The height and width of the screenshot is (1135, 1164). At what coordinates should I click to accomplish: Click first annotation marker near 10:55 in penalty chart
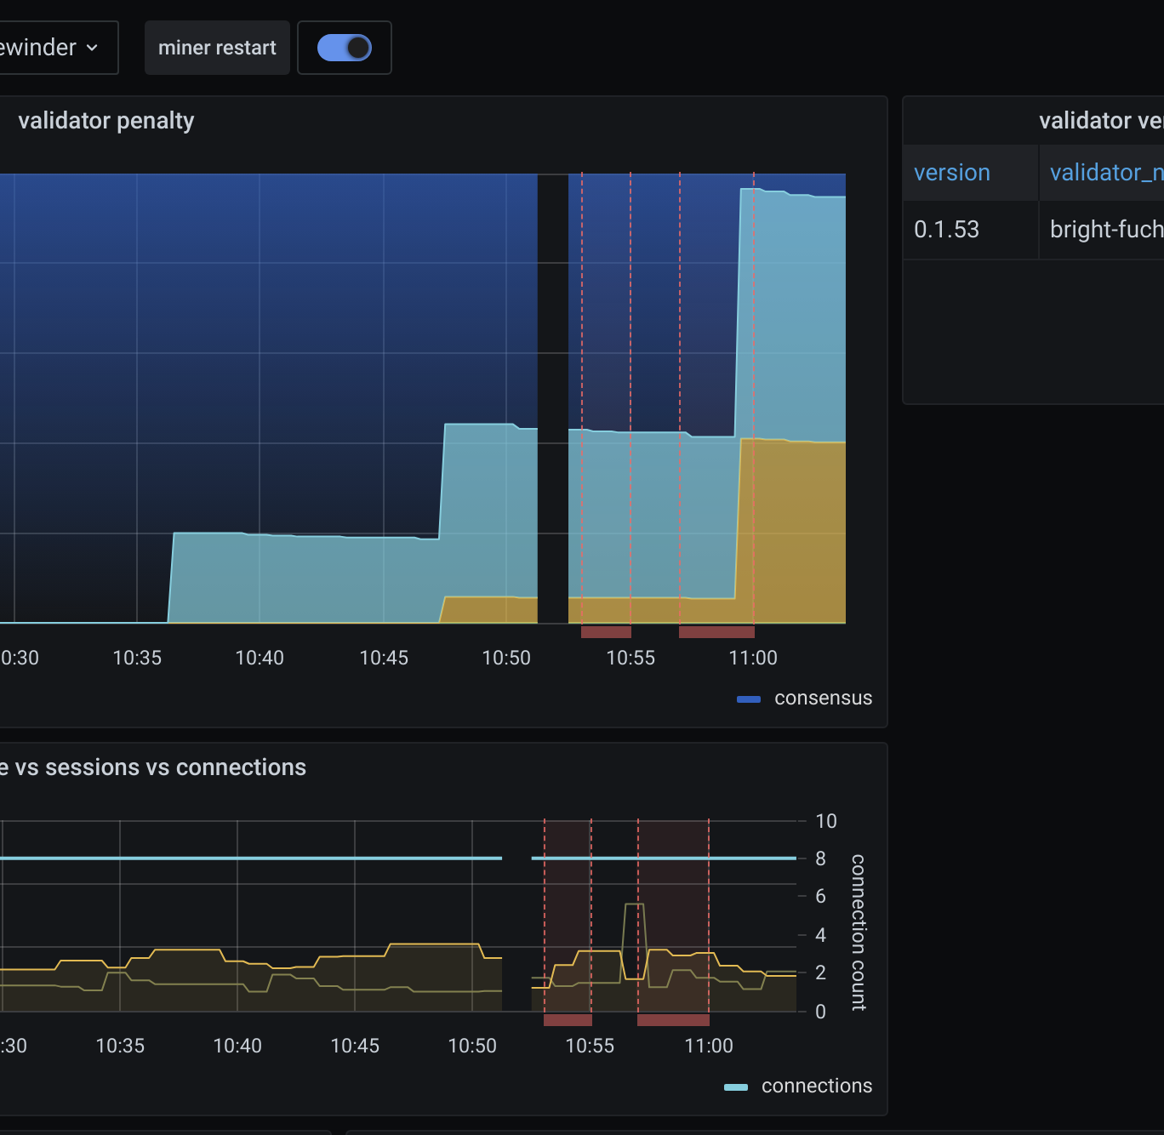(606, 631)
